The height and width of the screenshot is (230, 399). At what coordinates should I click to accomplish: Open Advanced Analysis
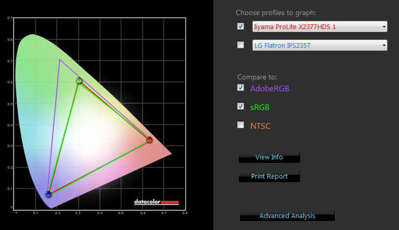tap(287, 216)
